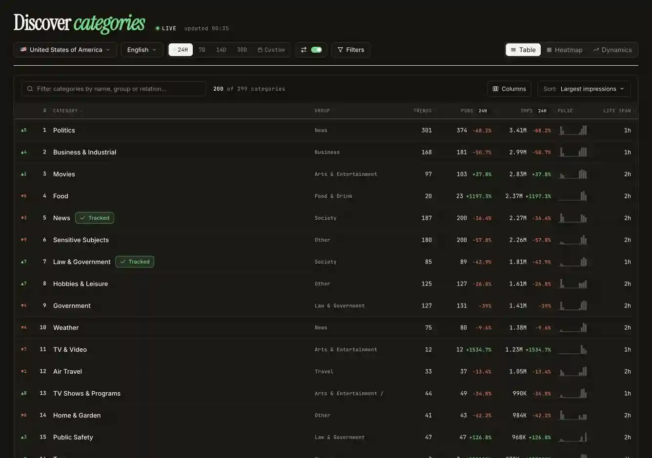Open the Sort: Largest impressions dropdown

click(x=584, y=89)
